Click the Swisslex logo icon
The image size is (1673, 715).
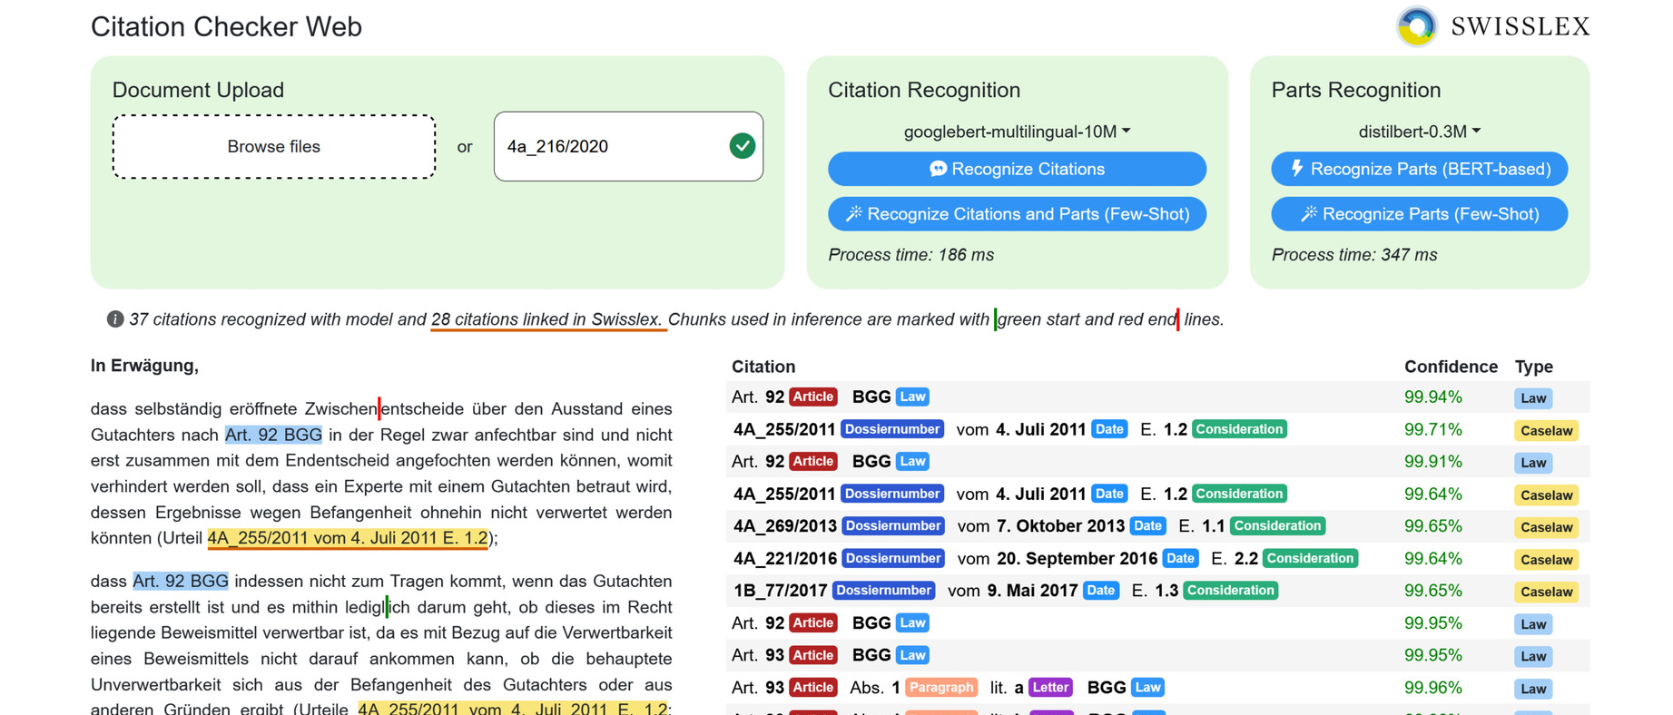[1417, 26]
